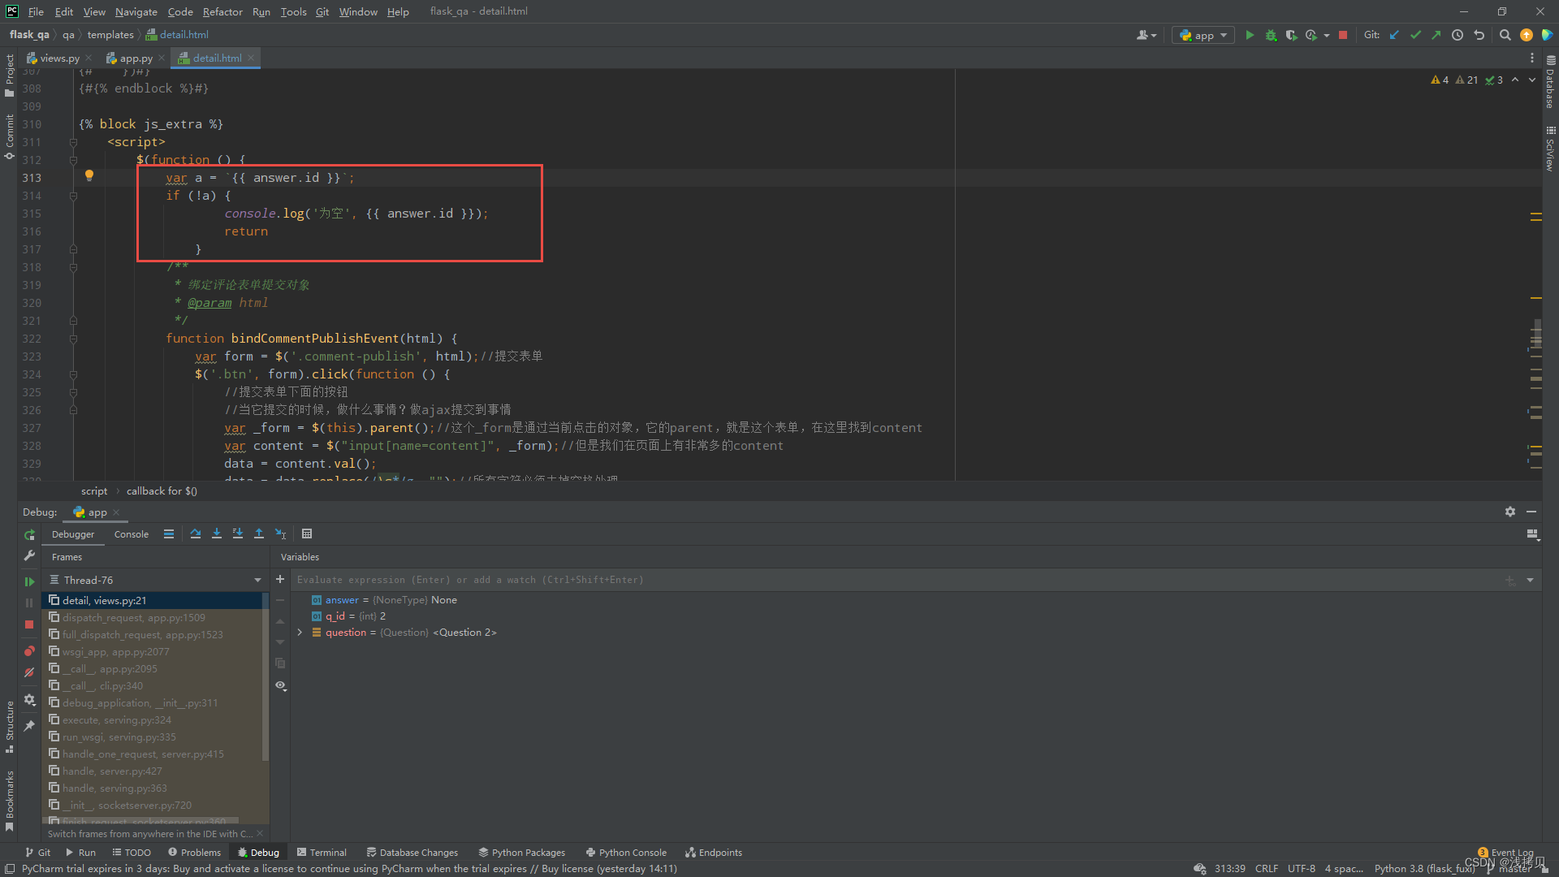The height and width of the screenshot is (877, 1559).
Task: Open profiler options dropdown arrow
Action: (x=1327, y=35)
